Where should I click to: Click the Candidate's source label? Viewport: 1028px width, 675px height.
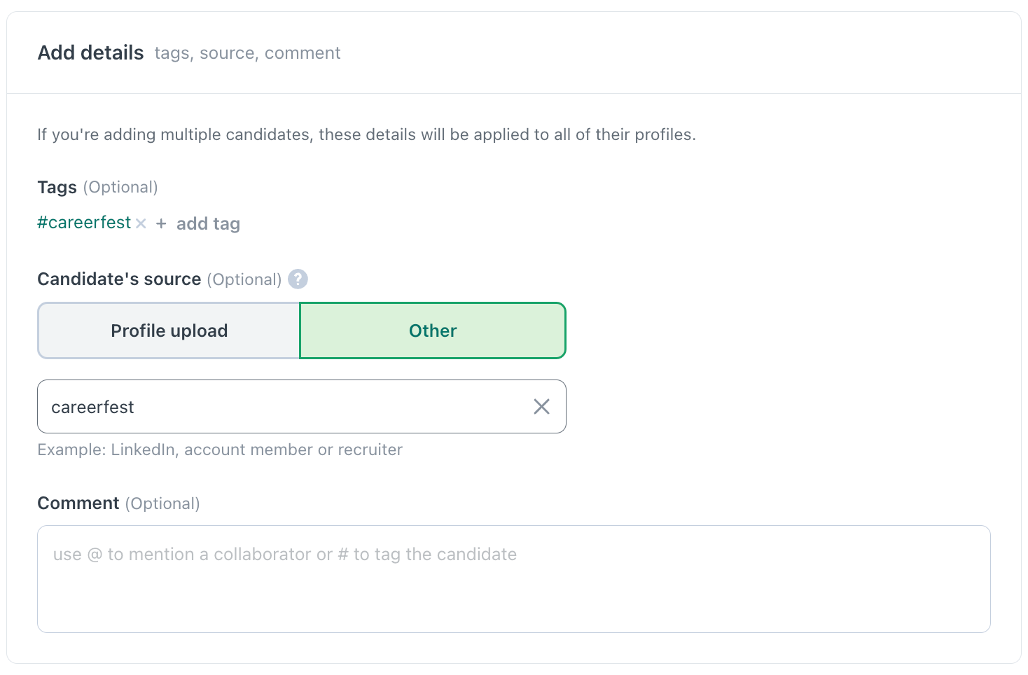pyautogui.click(x=119, y=279)
